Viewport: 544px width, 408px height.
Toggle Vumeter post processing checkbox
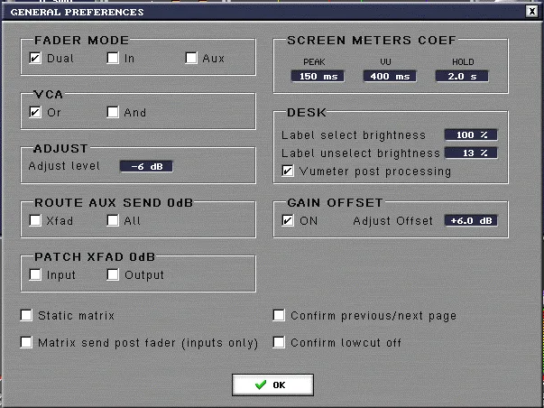[288, 171]
